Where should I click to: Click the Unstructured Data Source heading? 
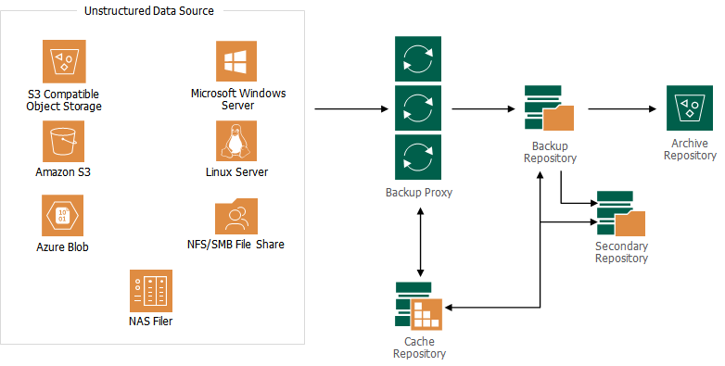[149, 10]
